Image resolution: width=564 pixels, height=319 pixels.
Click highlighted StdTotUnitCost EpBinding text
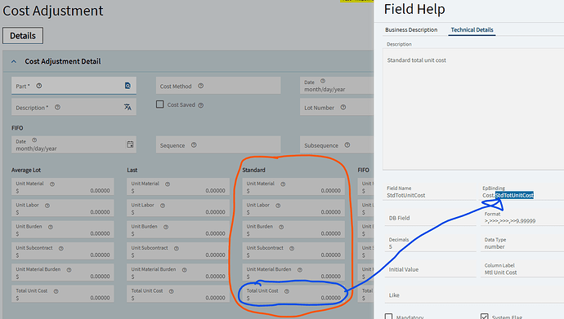pos(514,195)
